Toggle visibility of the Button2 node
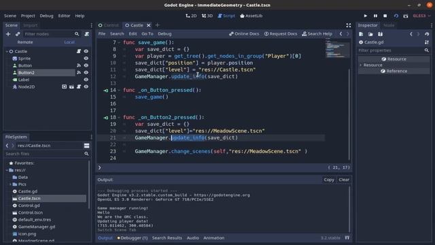 [x=86, y=73]
